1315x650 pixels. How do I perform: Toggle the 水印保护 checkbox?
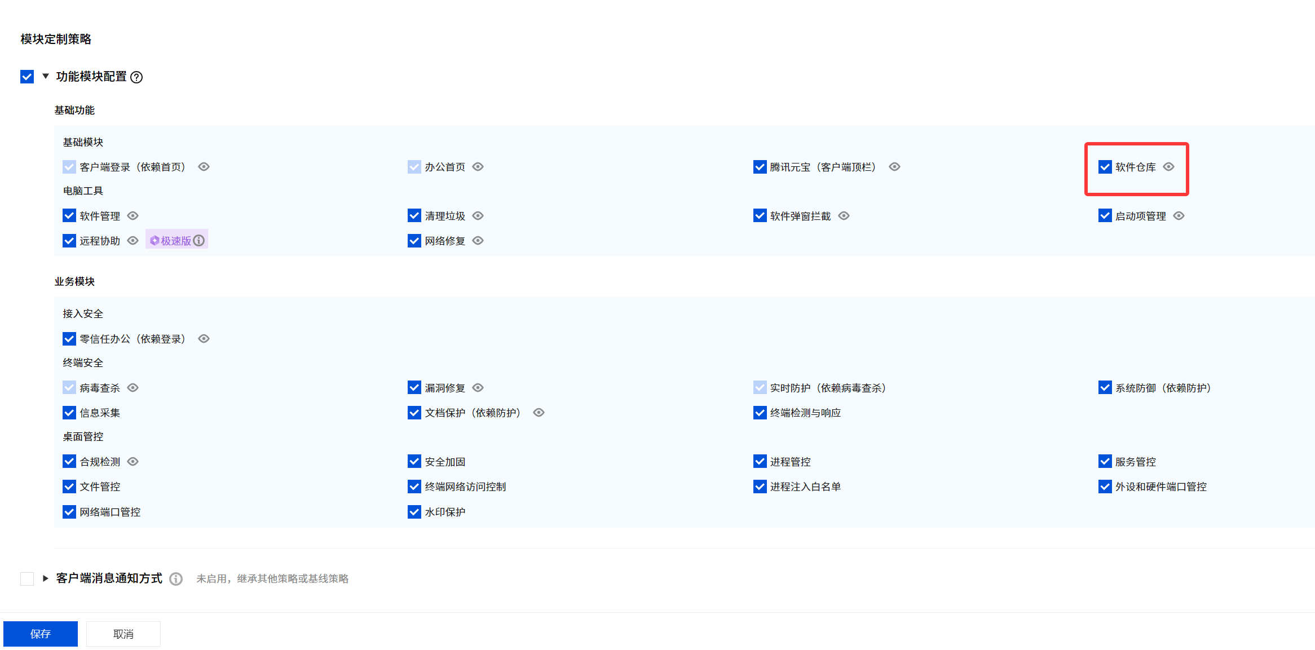point(414,512)
